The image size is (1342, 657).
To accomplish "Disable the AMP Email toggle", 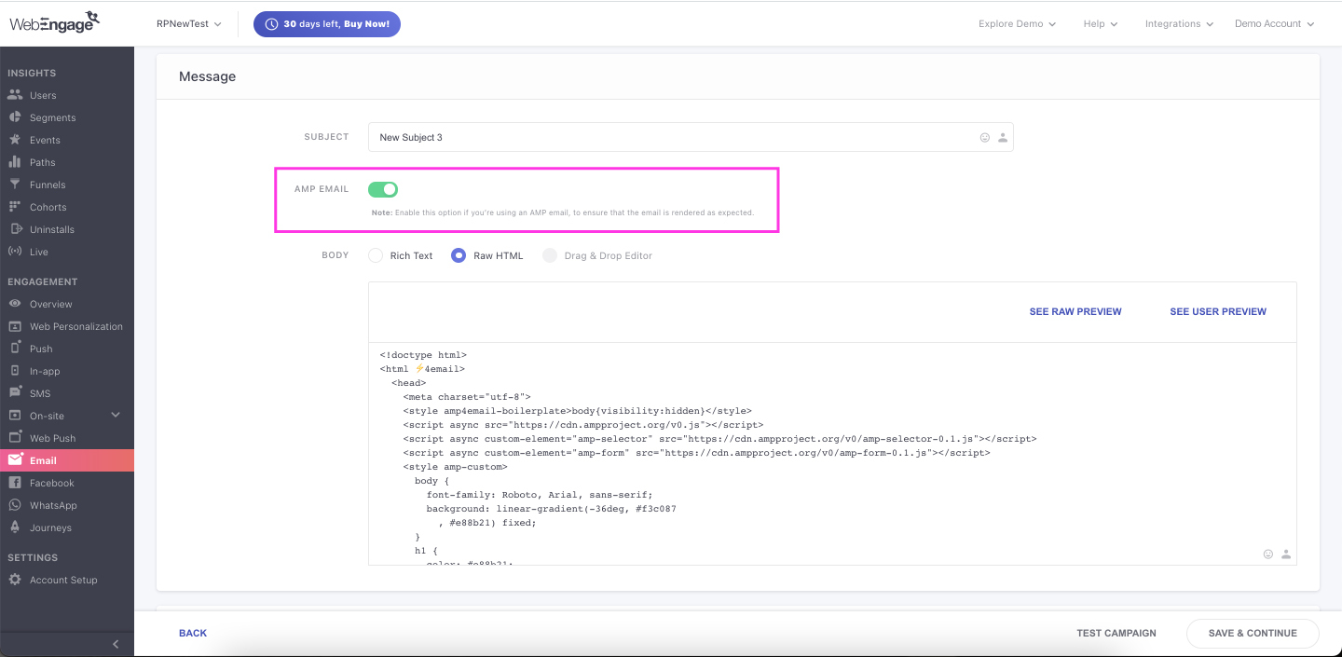I will pyautogui.click(x=383, y=190).
